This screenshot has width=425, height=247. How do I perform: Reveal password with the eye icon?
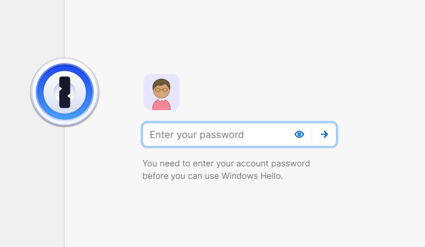click(299, 134)
